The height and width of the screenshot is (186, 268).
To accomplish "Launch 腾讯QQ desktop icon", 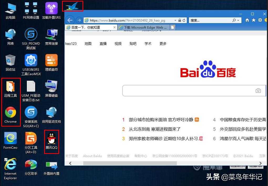I will pyautogui.click(x=51, y=141).
